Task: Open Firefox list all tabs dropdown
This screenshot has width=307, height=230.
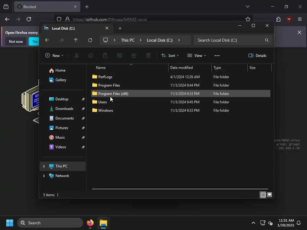Action: 247,7
